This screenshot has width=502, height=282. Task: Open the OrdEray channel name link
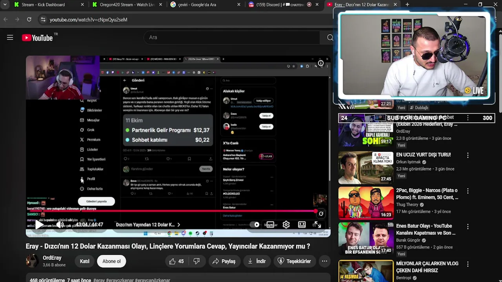click(x=52, y=258)
